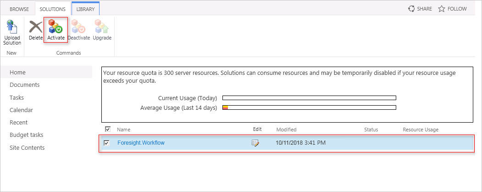Follow this site using star icon
The width and height of the screenshot is (482, 192).
(x=442, y=9)
